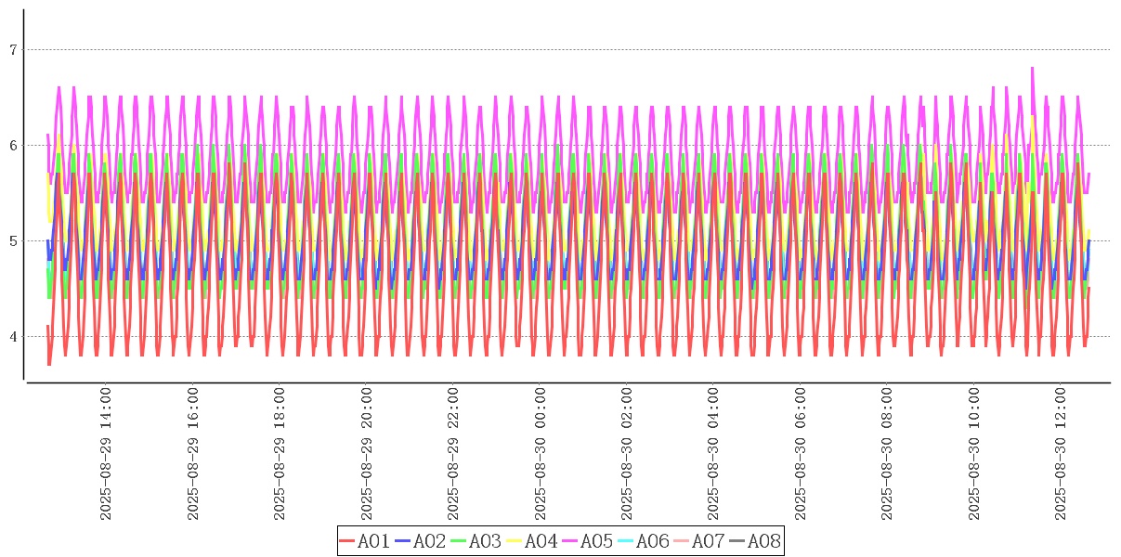The height and width of the screenshot is (557, 1121).
Task: Click the yellow A04 legend line swatch
Action: (515, 541)
